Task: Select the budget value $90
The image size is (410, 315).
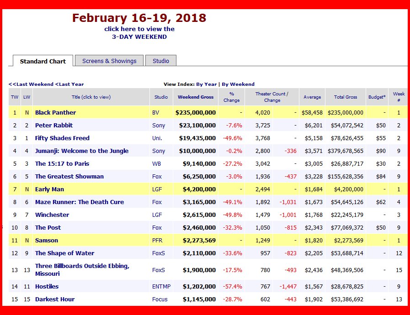Action: pyautogui.click(x=381, y=151)
